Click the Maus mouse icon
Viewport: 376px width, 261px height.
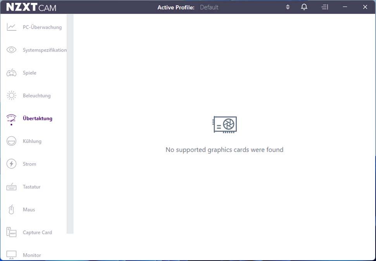[11, 210]
